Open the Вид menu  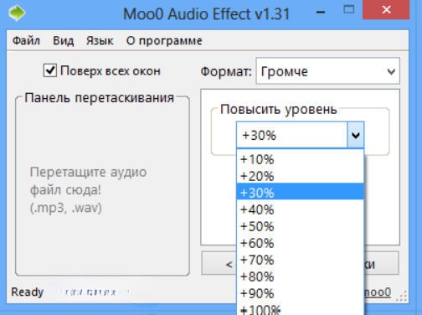click(64, 41)
